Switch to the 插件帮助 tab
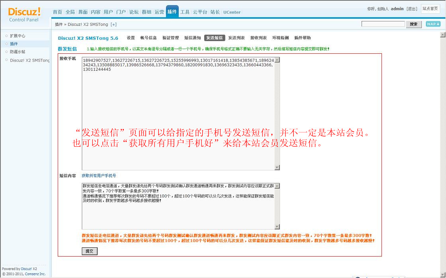Image resolution: width=446 pixels, height=278 pixels. [x=302, y=38]
